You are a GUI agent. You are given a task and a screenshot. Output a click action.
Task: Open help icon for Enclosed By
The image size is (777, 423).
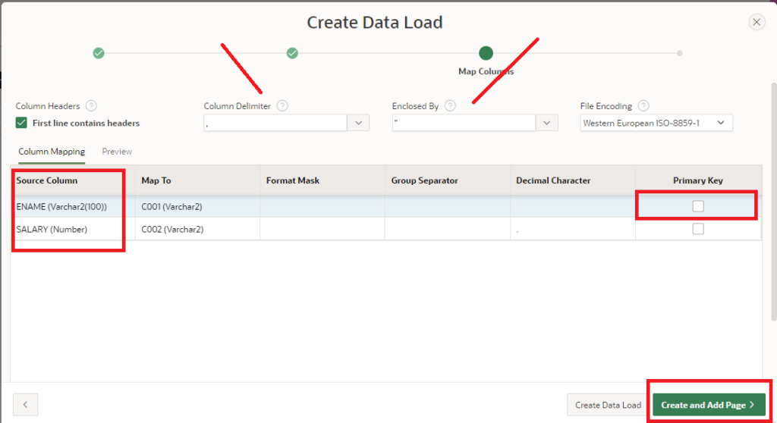pyautogui.click(x=451, y=106)
